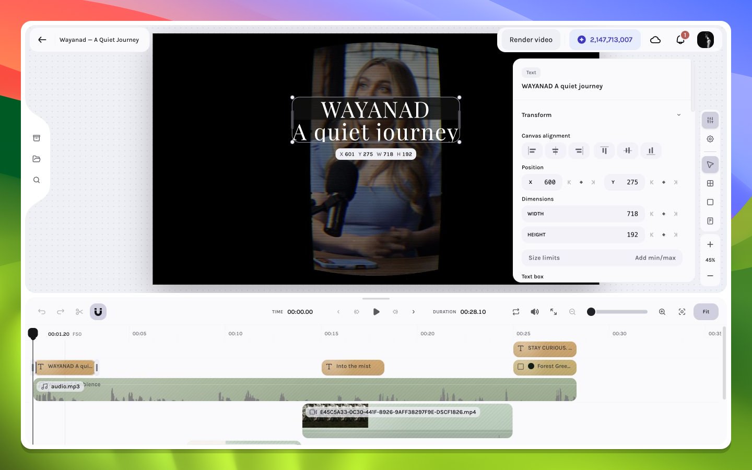
Task: Open the archive box icon in left sidebar
Action: coord(37,138)
